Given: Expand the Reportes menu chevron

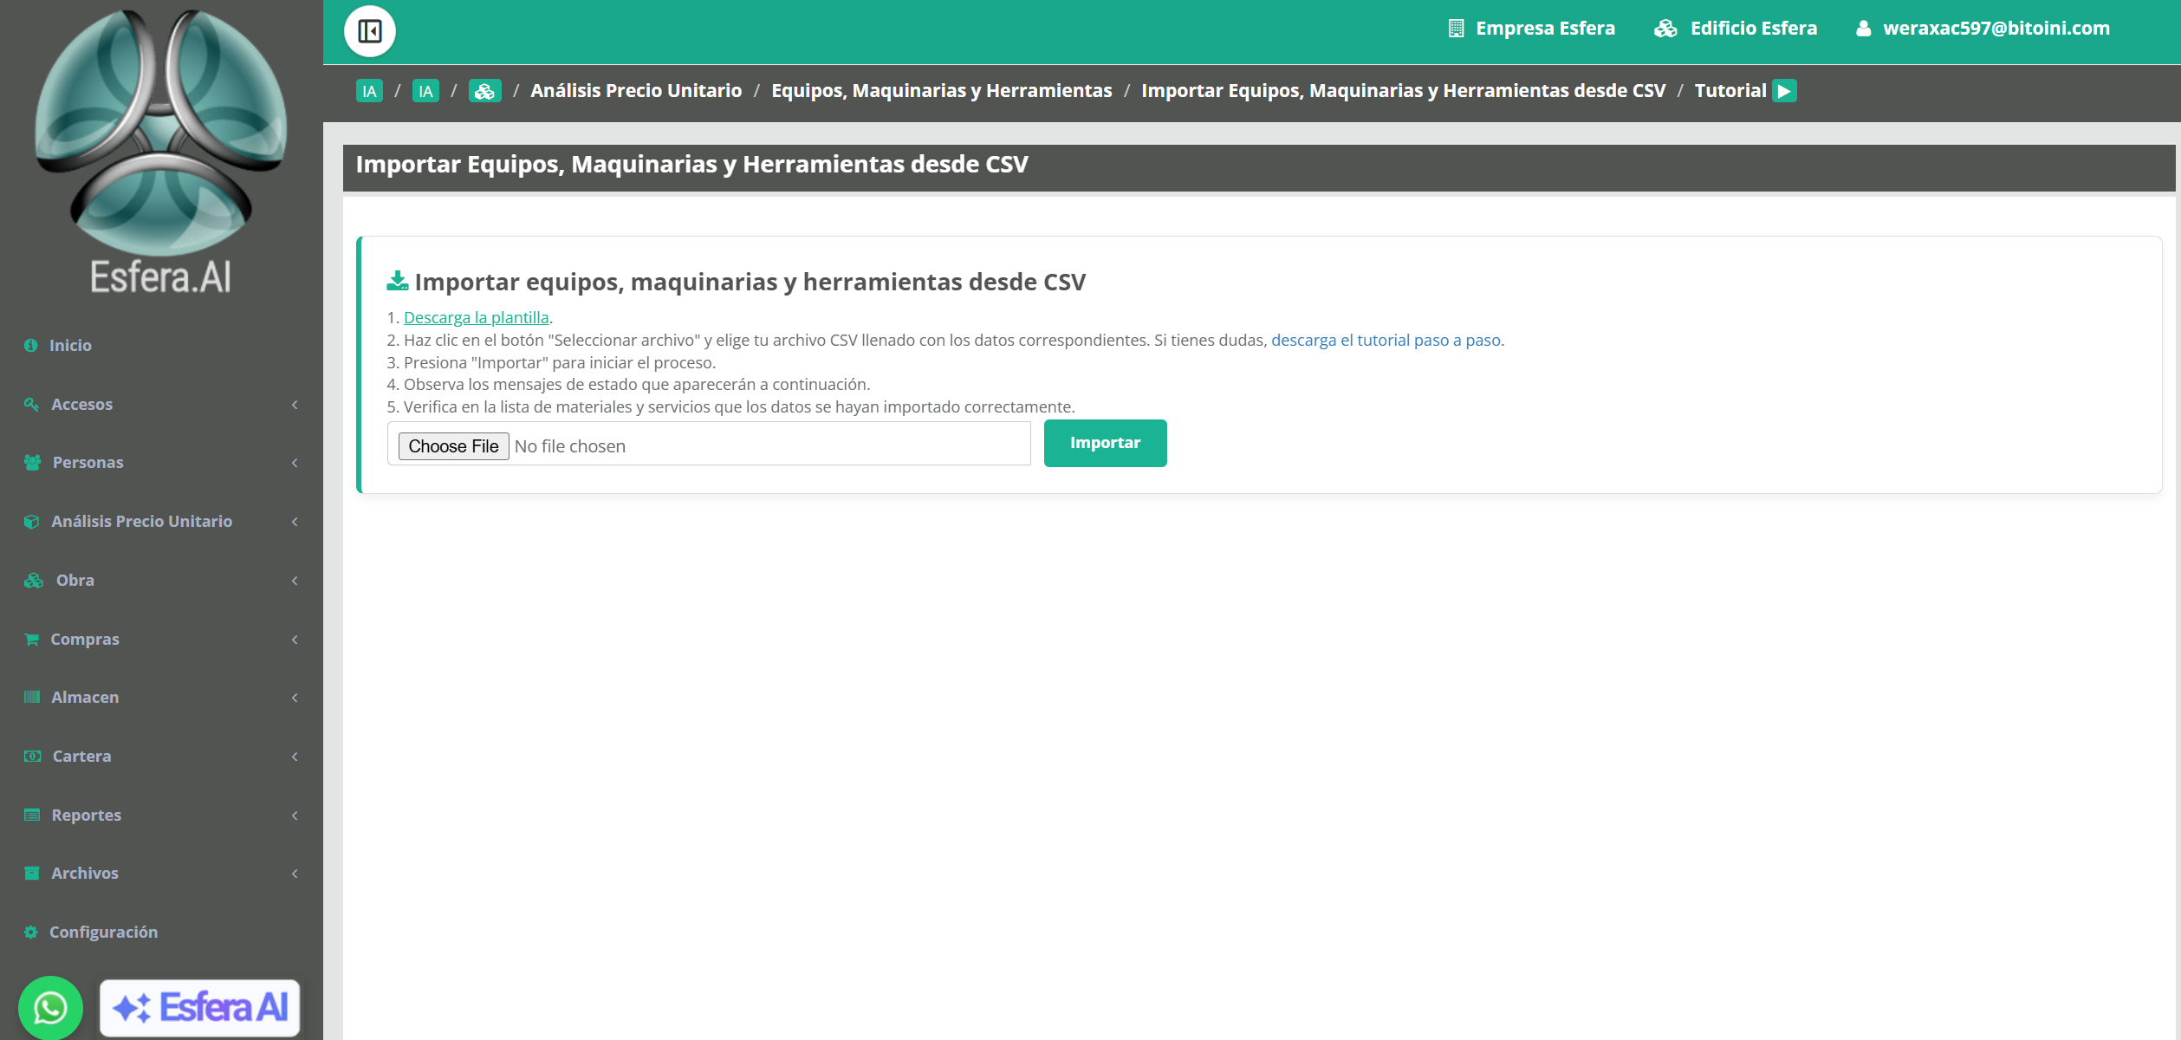Looking at the screenshot, I should (x=295, y=816).
